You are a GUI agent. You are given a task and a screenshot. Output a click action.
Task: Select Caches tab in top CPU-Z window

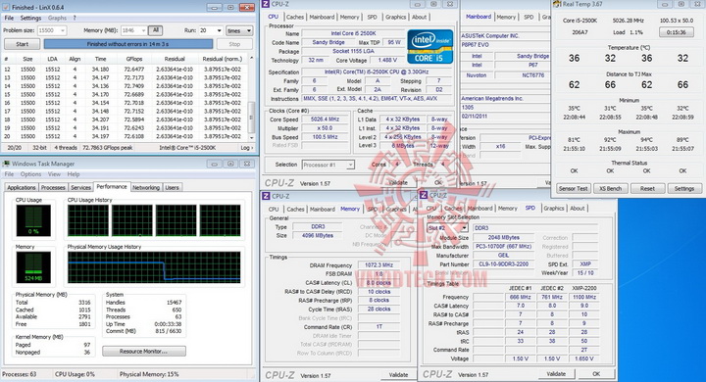coord(295,17)
